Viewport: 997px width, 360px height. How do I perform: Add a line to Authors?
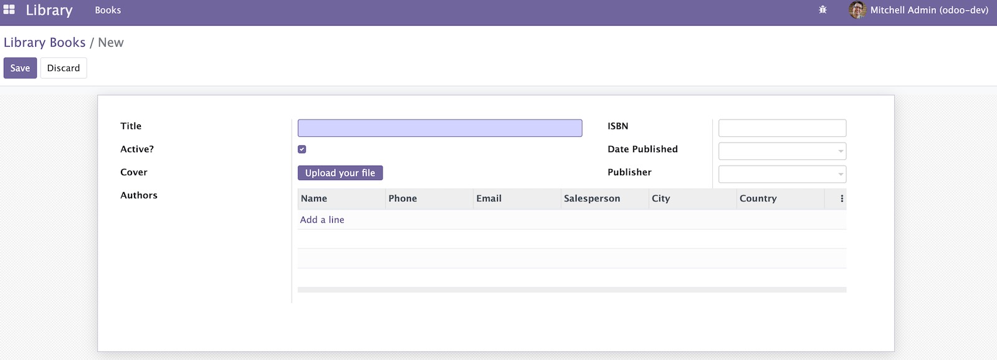[x=322, y=220]
